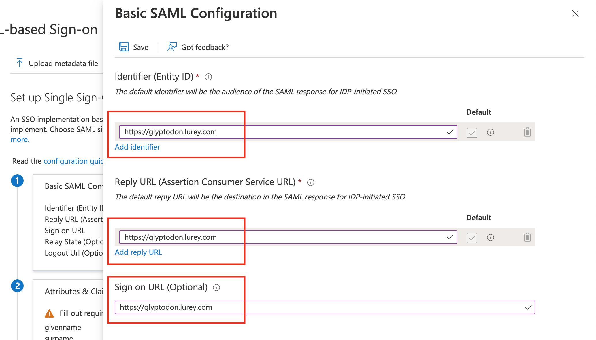Viewport: 596px width, 340px height.
Task: Click the Add identifier link
Action: point(137,147)
